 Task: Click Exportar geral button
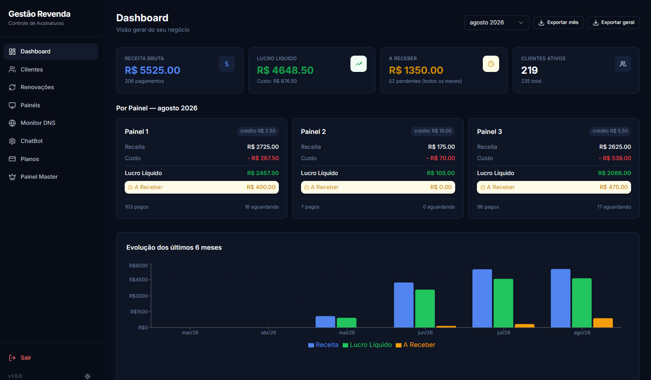tap(613, 23)
